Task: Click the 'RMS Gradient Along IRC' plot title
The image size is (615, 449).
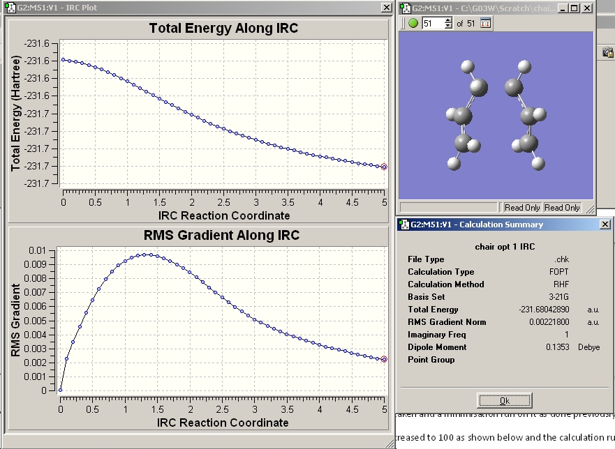Action: coord(221,235)
